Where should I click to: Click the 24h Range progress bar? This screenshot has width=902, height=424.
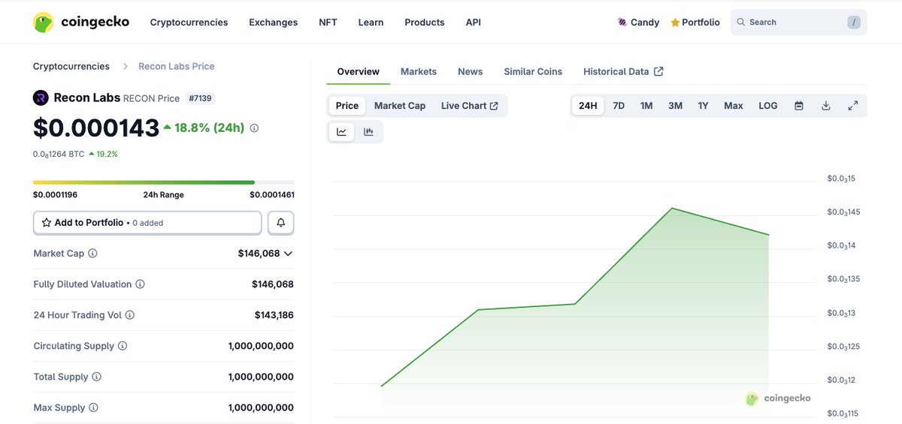coord(164,182)
